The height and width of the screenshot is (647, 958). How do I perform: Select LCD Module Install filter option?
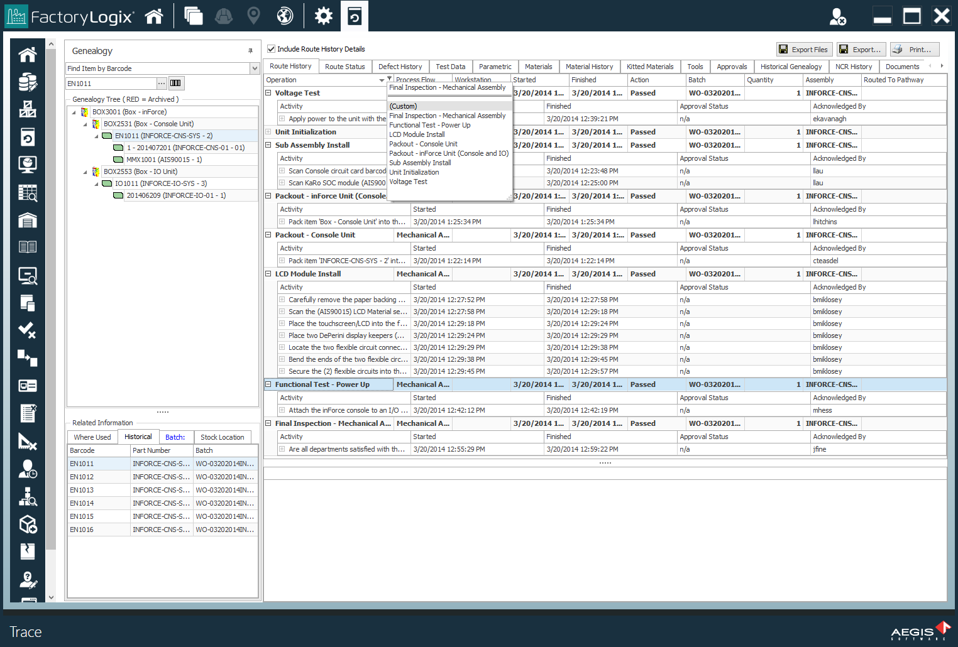417,134
